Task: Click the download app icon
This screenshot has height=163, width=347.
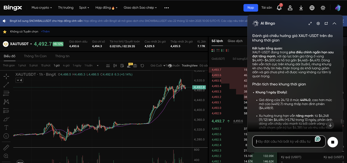Action: [301, 8]
